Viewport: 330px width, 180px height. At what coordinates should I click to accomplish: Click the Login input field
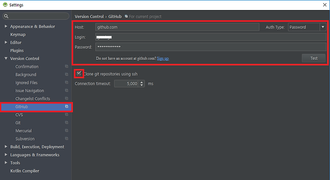point(211,37)
